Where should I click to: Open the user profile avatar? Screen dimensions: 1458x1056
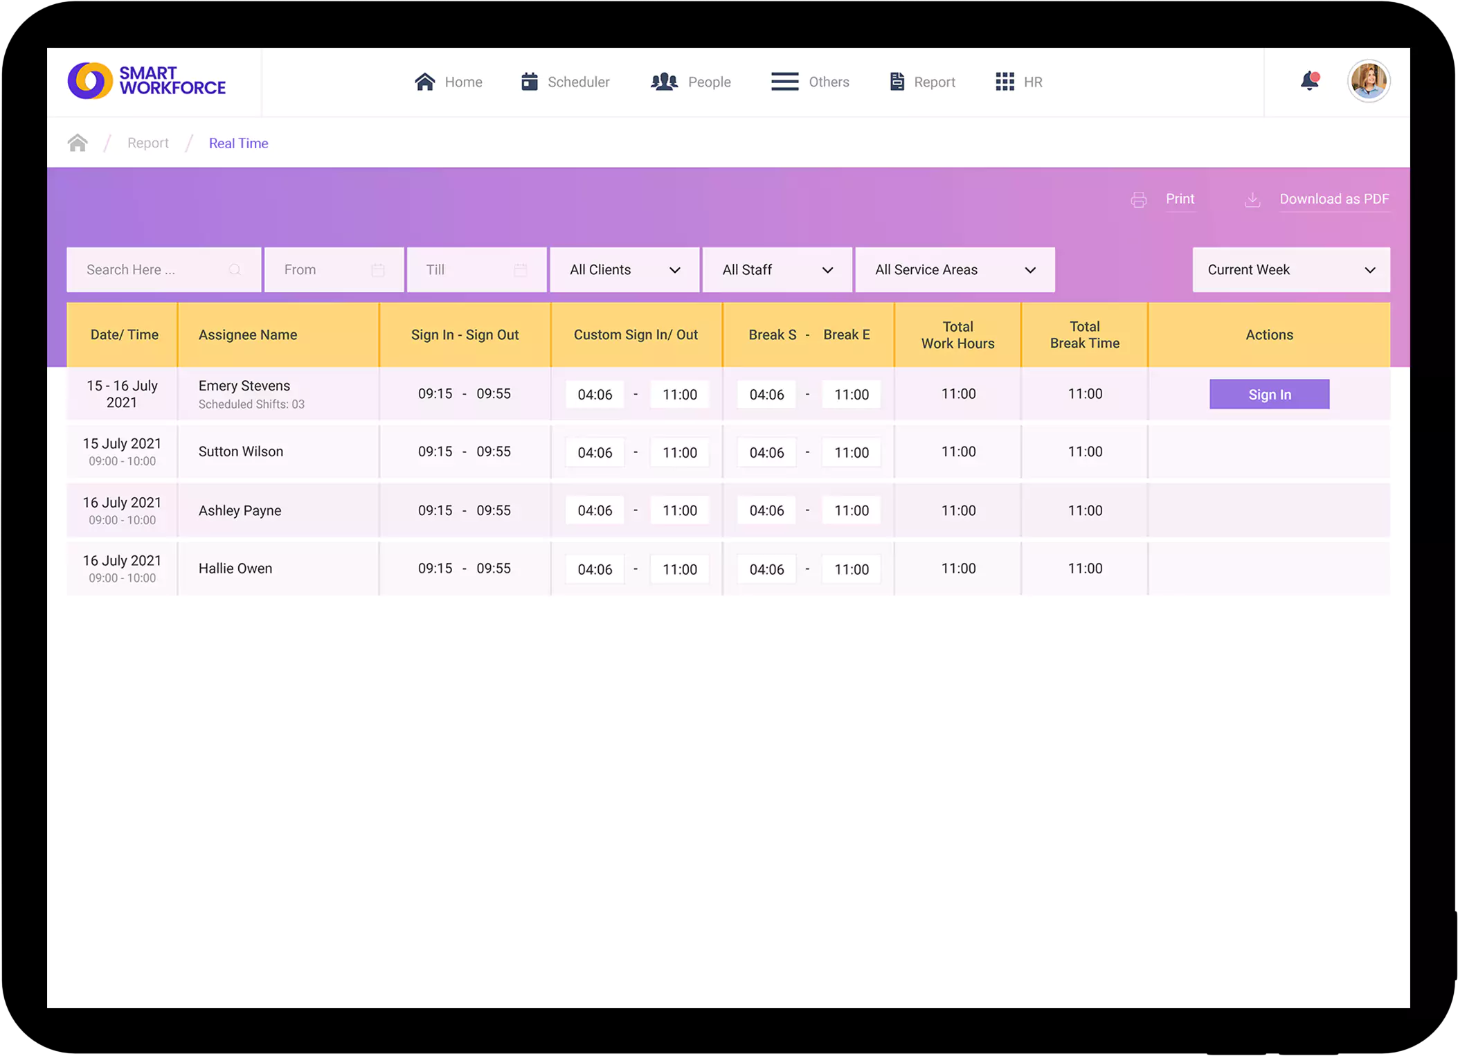[x=1368, y=81]
